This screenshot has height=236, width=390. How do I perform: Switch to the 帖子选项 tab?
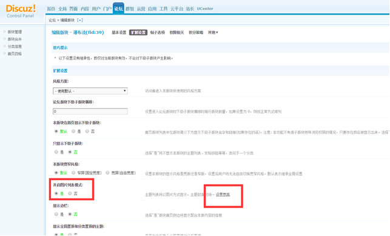(x=158, y=33)
